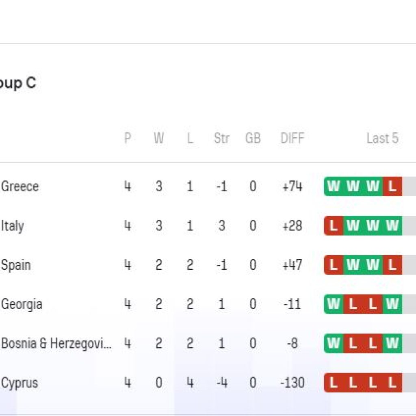Viewport: 416px width, 416px height.
Task: Click the GB column header
Action: (x=253, y=139)
